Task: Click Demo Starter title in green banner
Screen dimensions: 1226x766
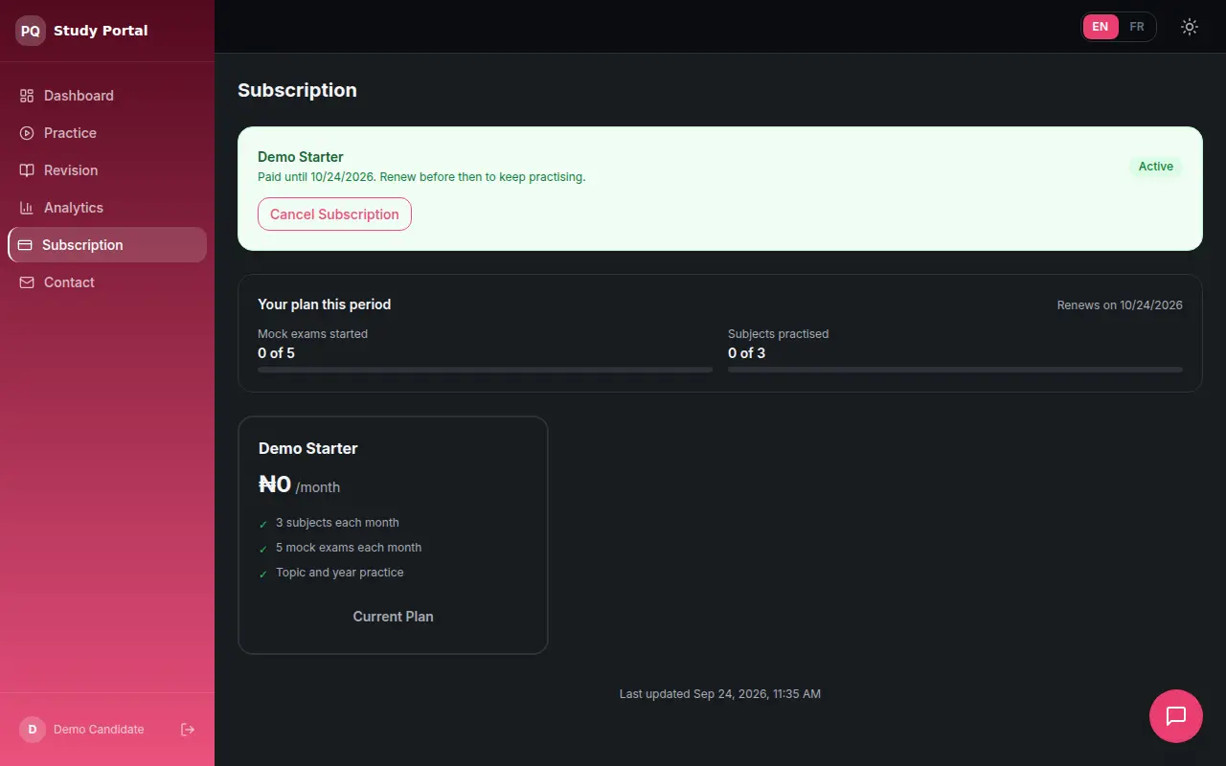Action: [x=300, y=157]
